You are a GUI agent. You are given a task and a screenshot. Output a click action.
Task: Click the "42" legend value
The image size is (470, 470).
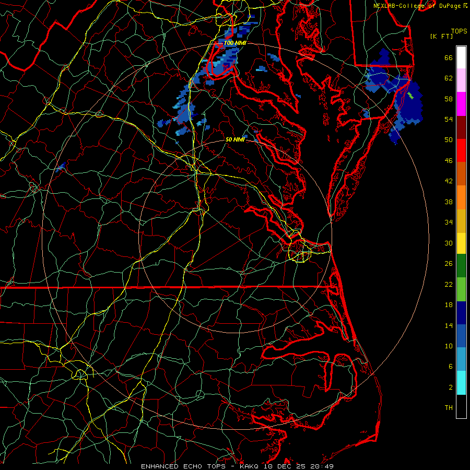[x=449, y=181]
